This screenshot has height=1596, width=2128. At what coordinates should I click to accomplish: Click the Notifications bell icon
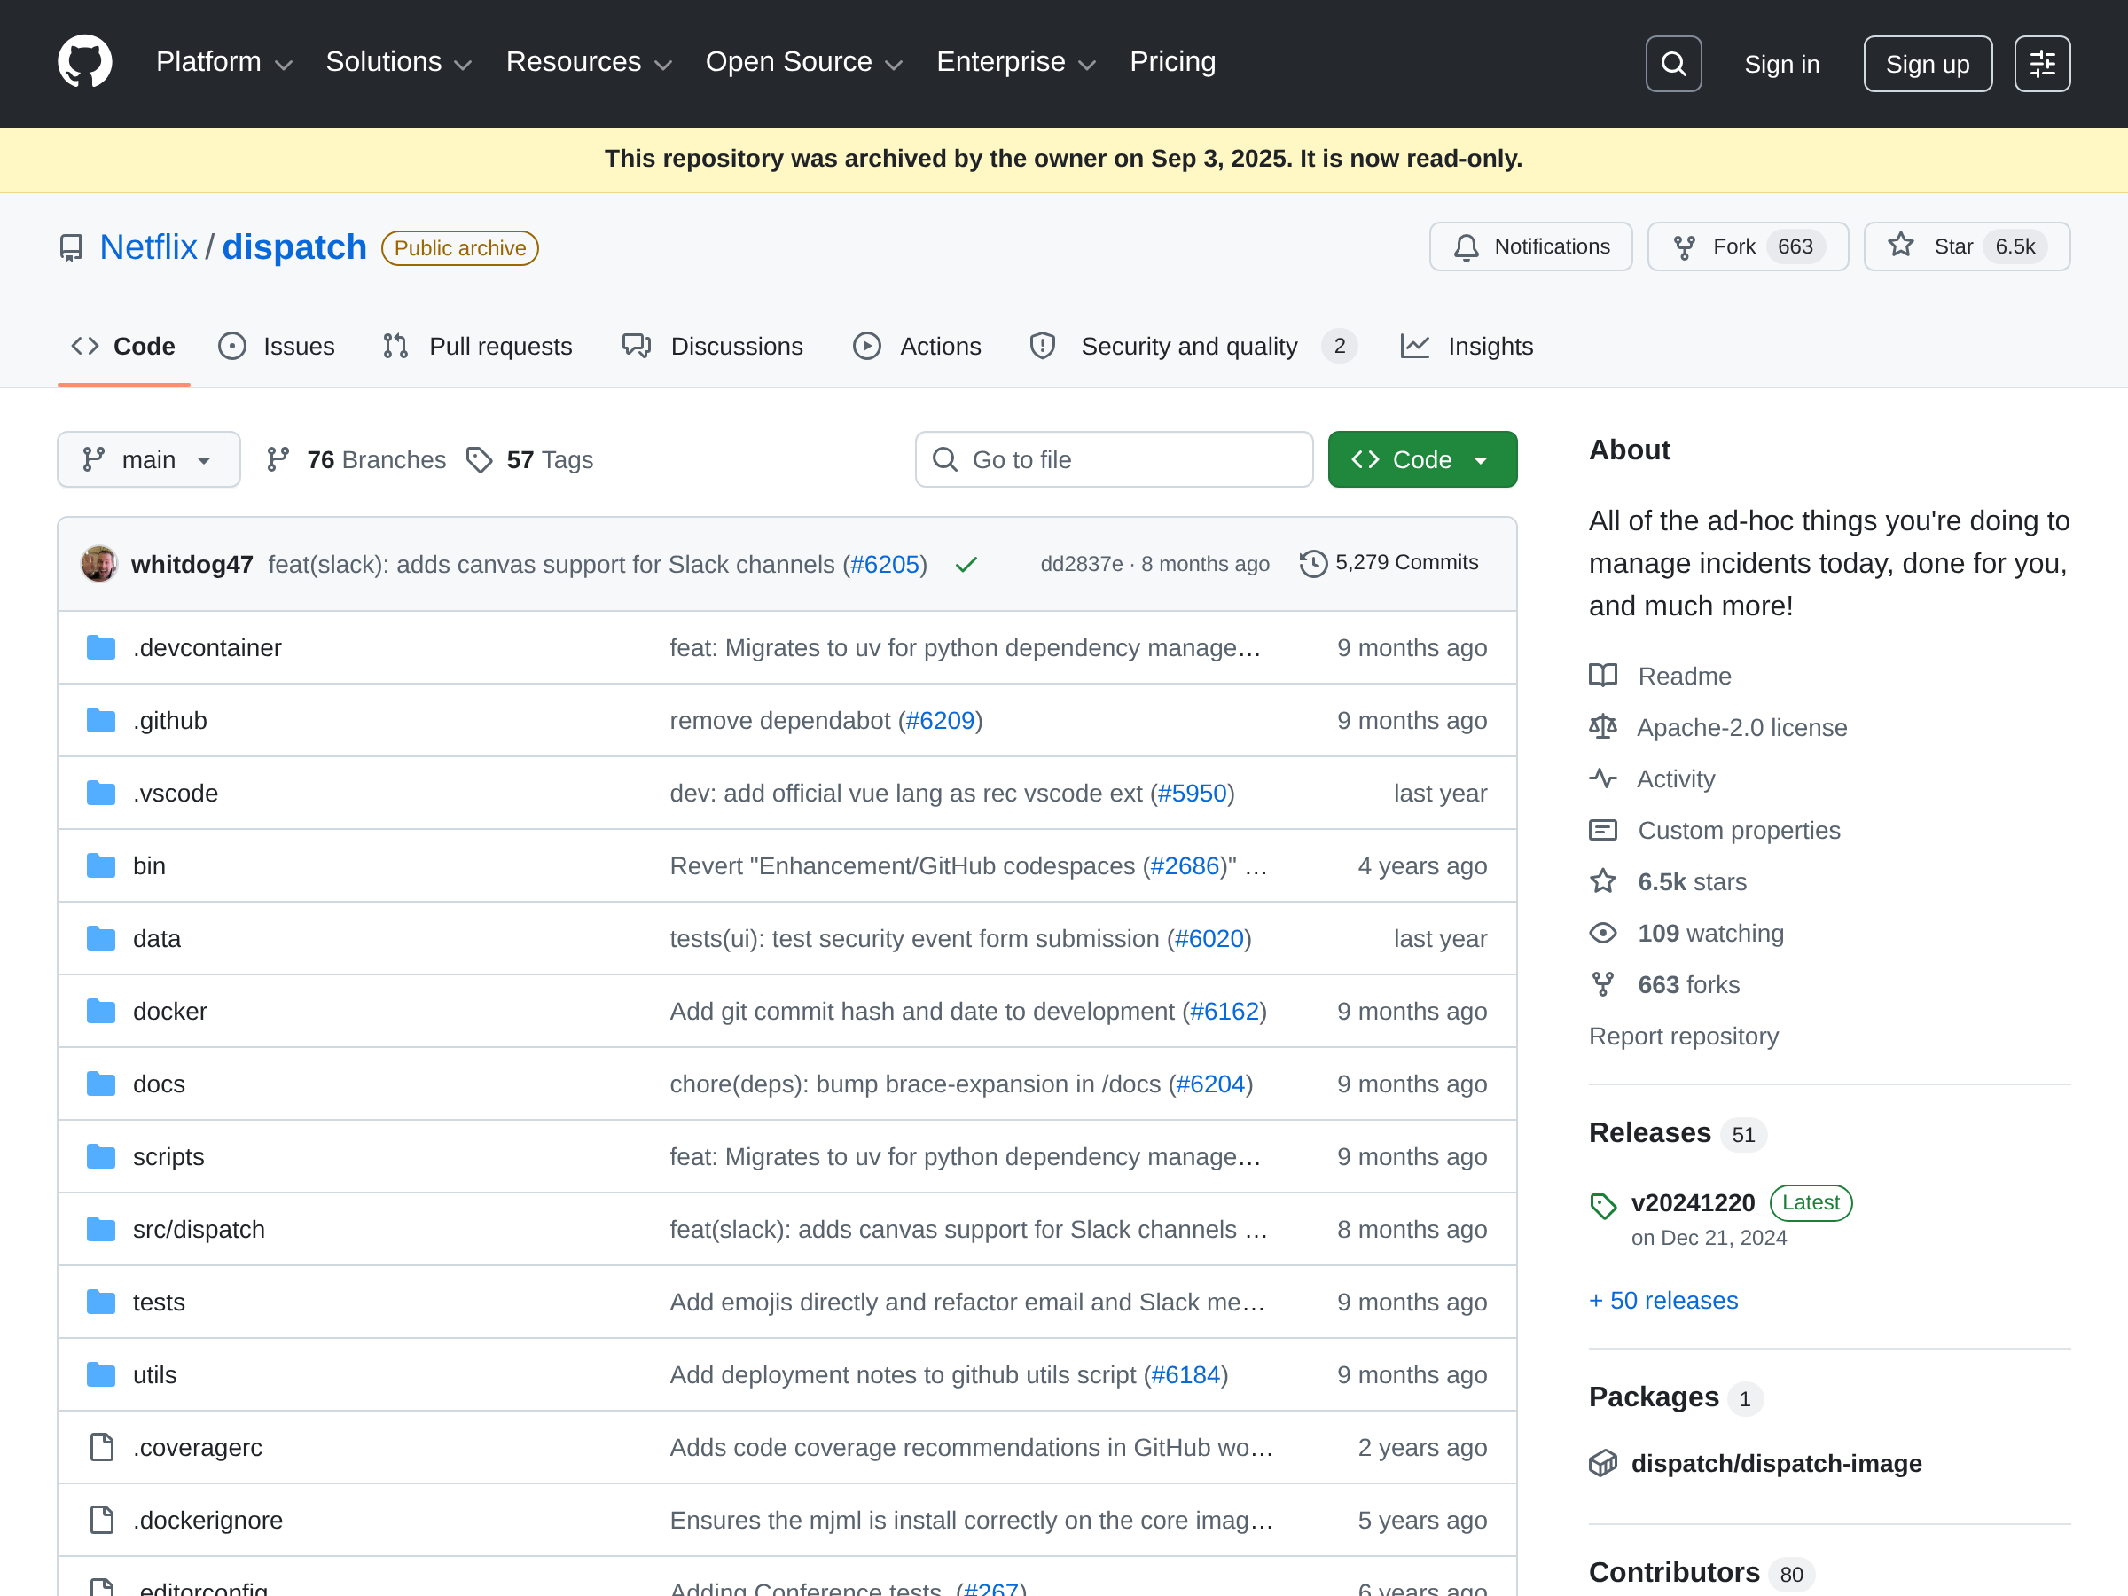1467,247
